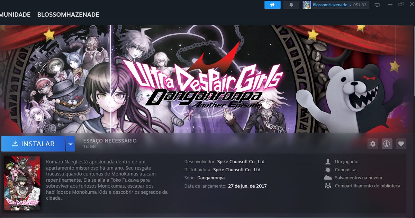This screenshot has width=415, height=218.
Task: Open the notifications bell
Action: tap(291, 5)
